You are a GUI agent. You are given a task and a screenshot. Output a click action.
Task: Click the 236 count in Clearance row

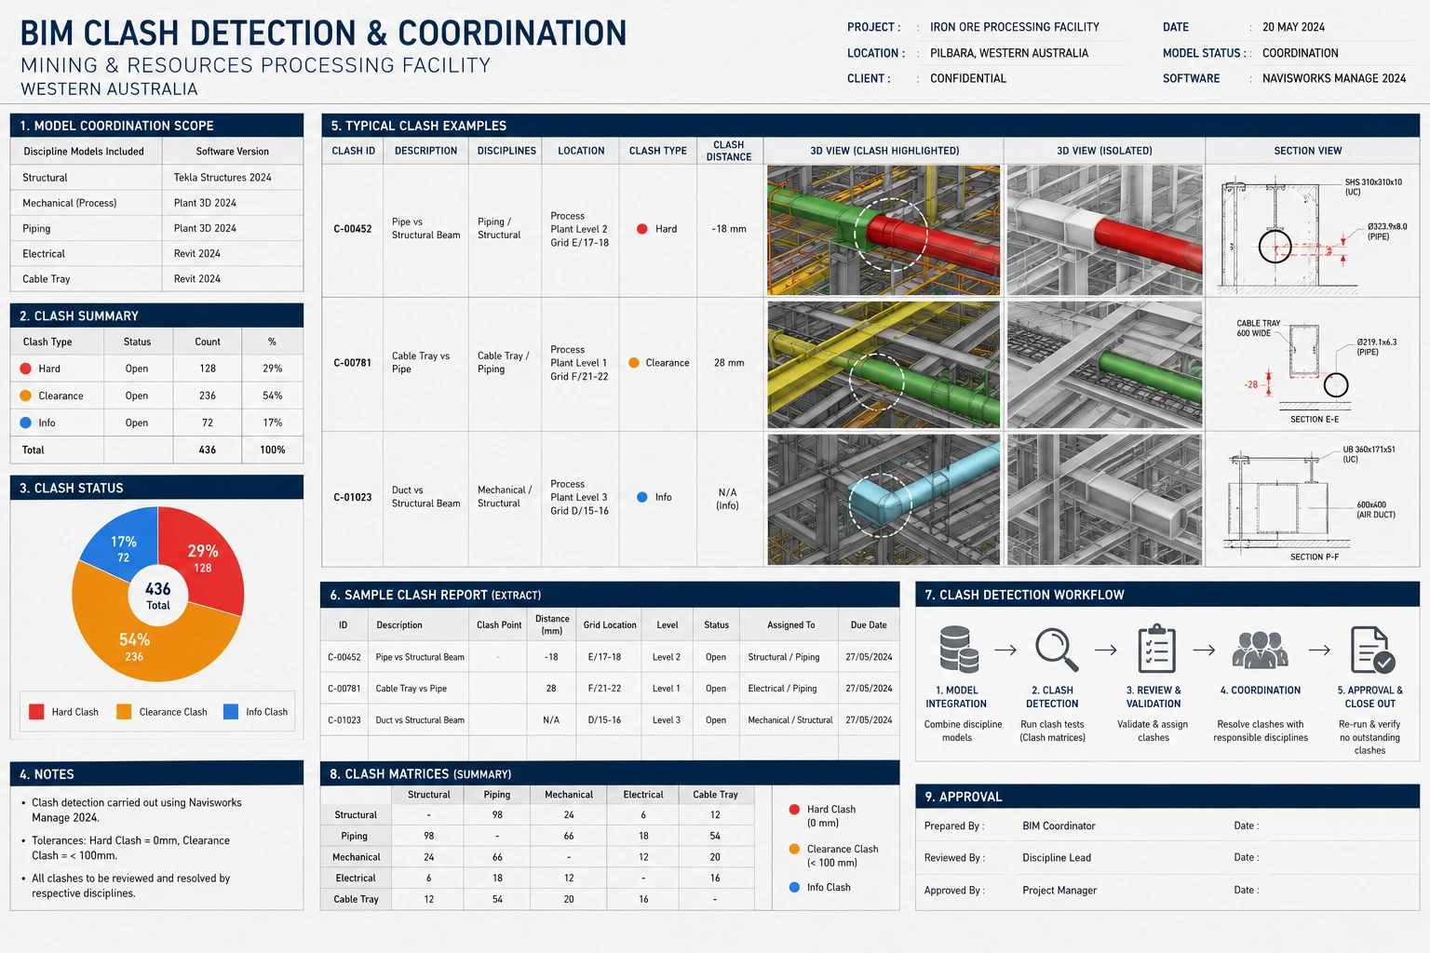click(208, 396)
